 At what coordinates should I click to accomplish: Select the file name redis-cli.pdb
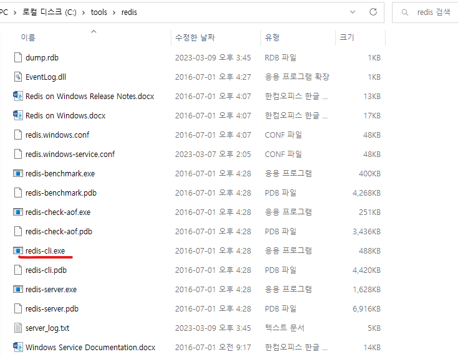coord(46,270)
